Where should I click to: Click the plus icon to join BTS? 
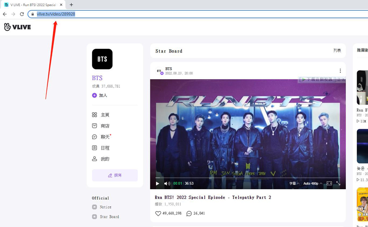coord(94,95)
